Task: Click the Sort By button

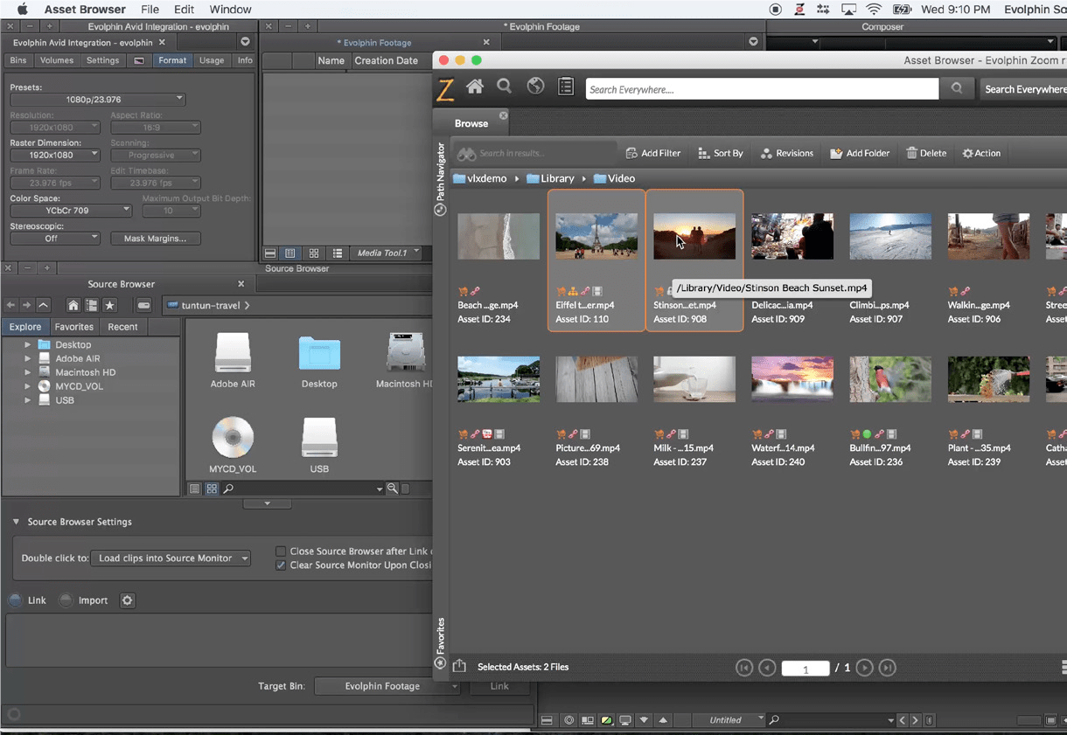Action: click(721, 153)
